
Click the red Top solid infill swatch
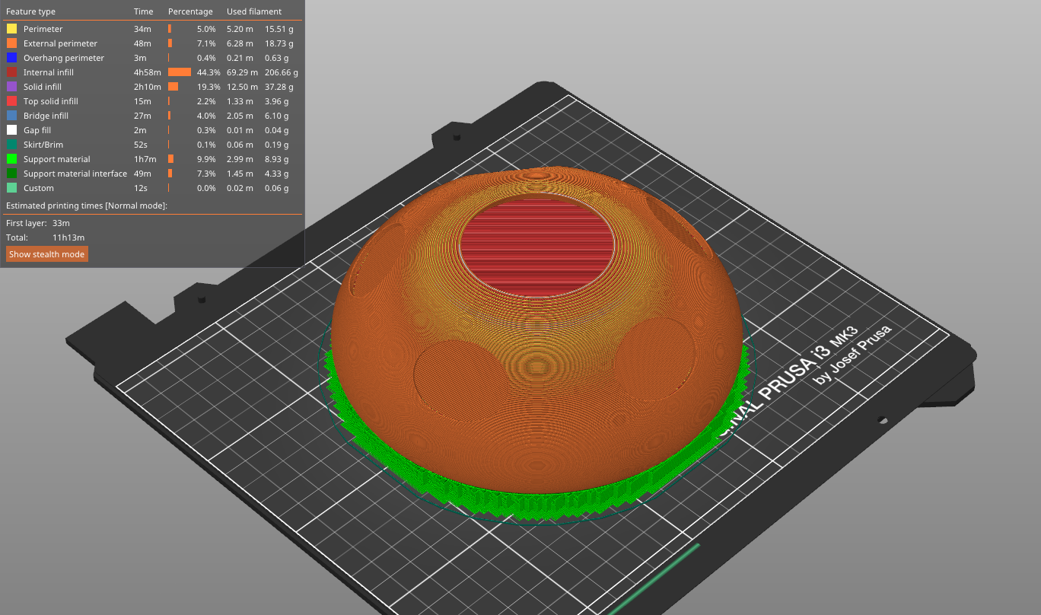coord(11,101)
